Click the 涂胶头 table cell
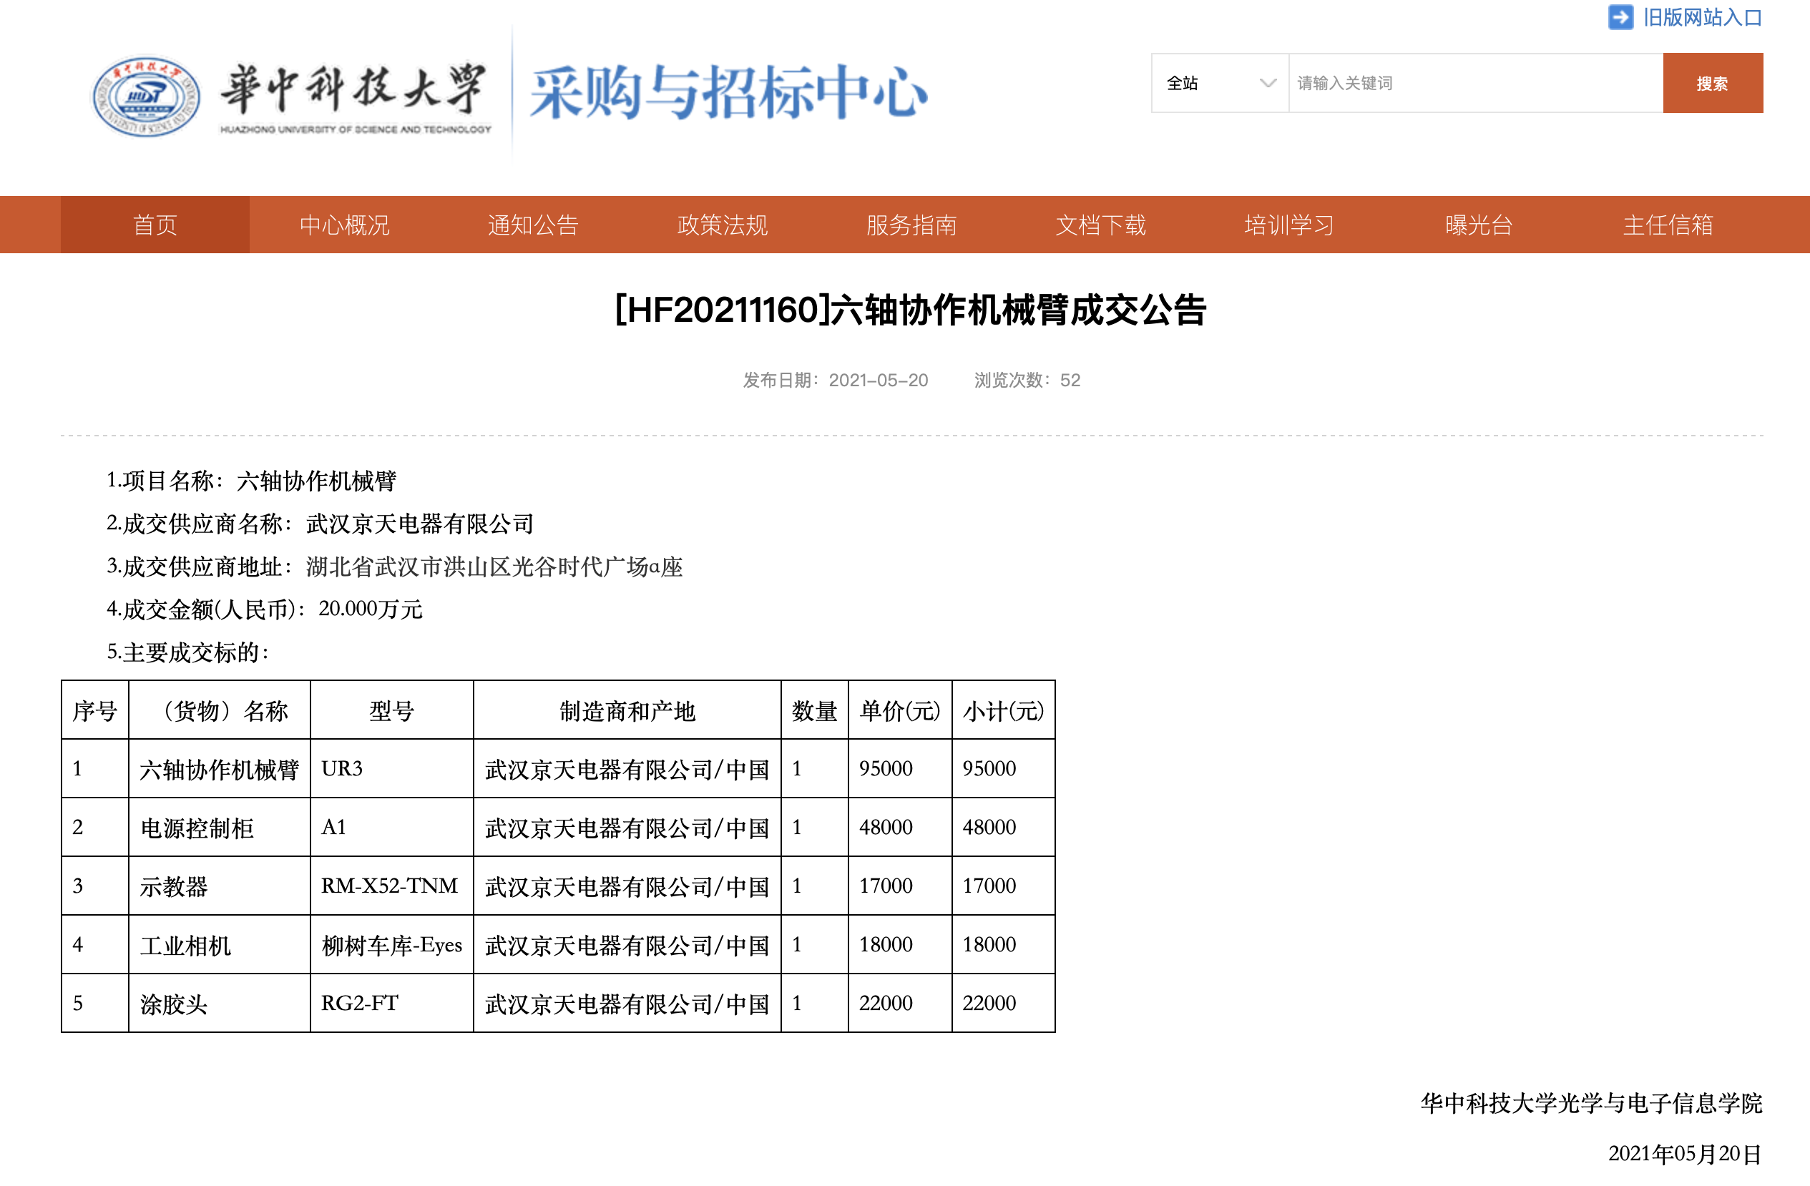 point(220,1003)
